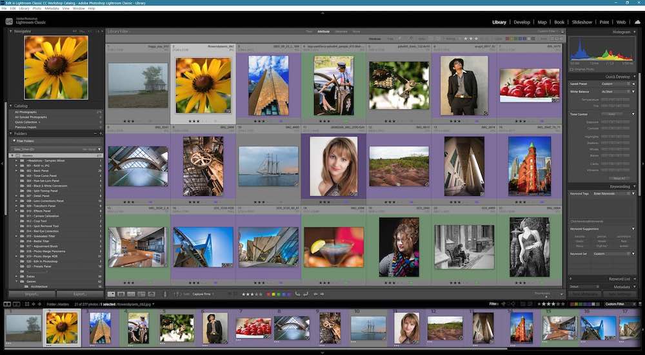
Task: Add keyword with Keyword List plus icon
Action: click(x=571, y=278)
